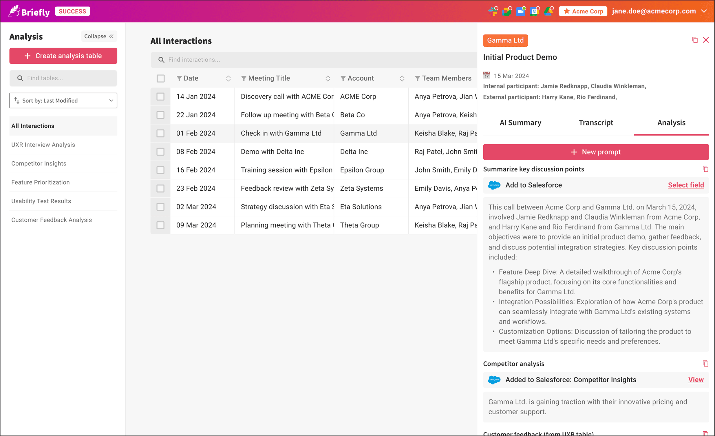715x436 pixels.
Task: Open the Google Calendar integration icon
Action: coord(535,12)
